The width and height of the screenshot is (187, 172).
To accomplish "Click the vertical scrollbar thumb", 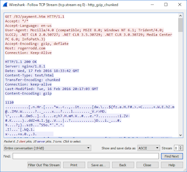I will [180, 25].
